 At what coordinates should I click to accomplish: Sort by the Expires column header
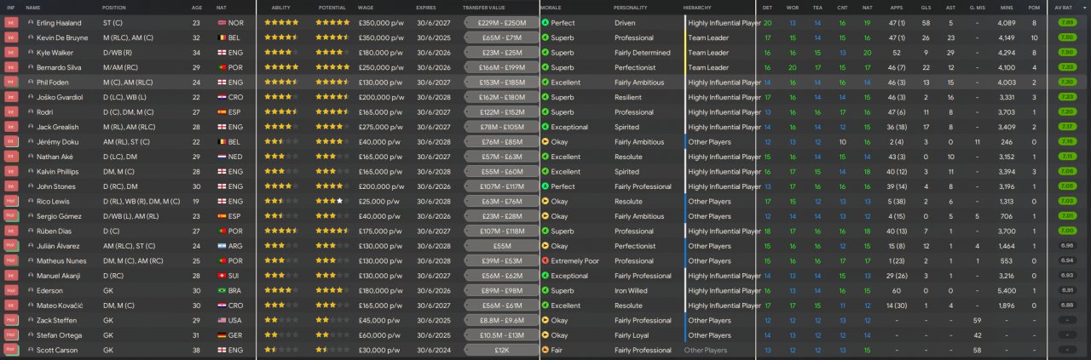(426, 7)
